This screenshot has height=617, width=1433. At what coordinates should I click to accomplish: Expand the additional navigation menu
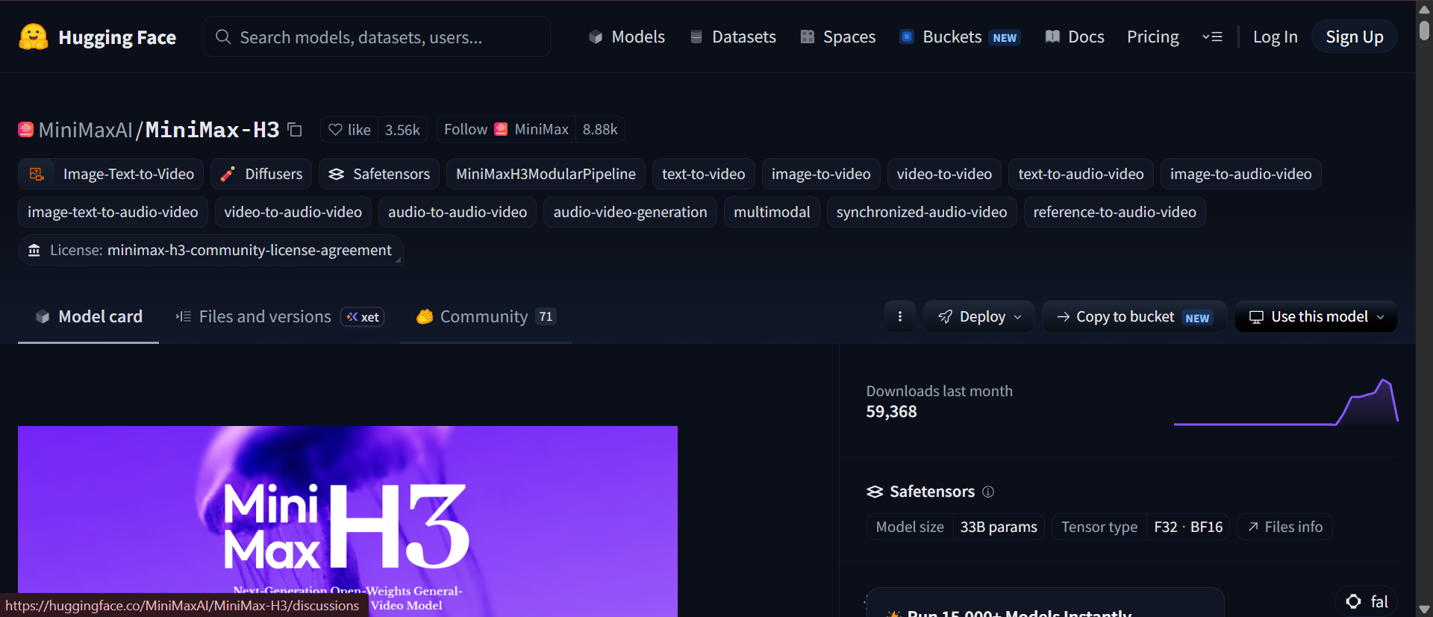pos(1212,37)
